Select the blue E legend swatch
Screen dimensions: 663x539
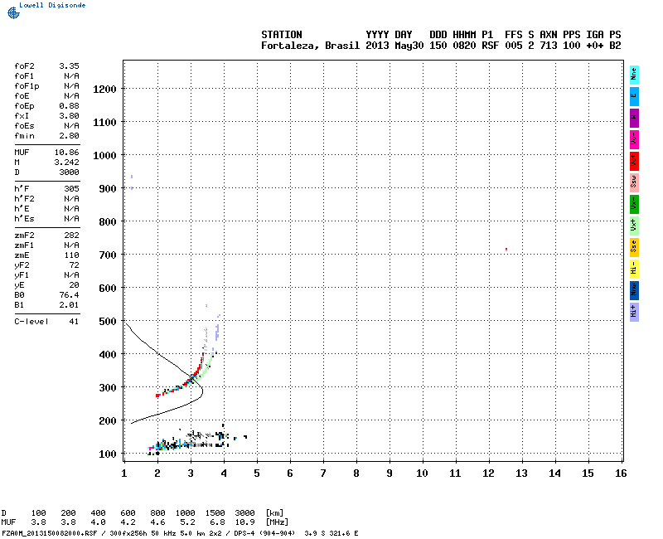(634, 96)
